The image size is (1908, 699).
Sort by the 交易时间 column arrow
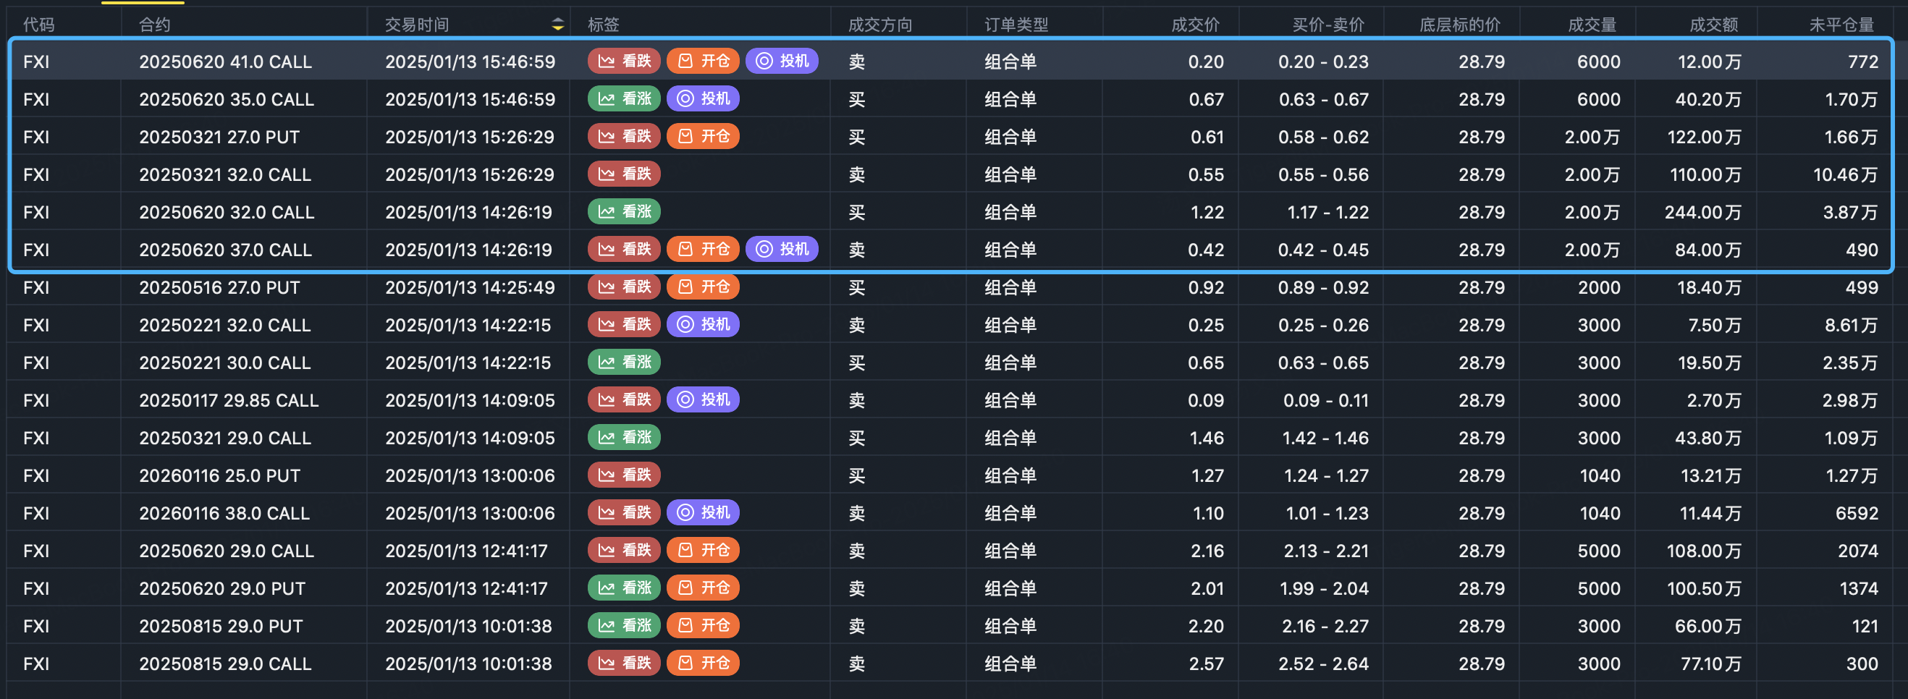558,25
